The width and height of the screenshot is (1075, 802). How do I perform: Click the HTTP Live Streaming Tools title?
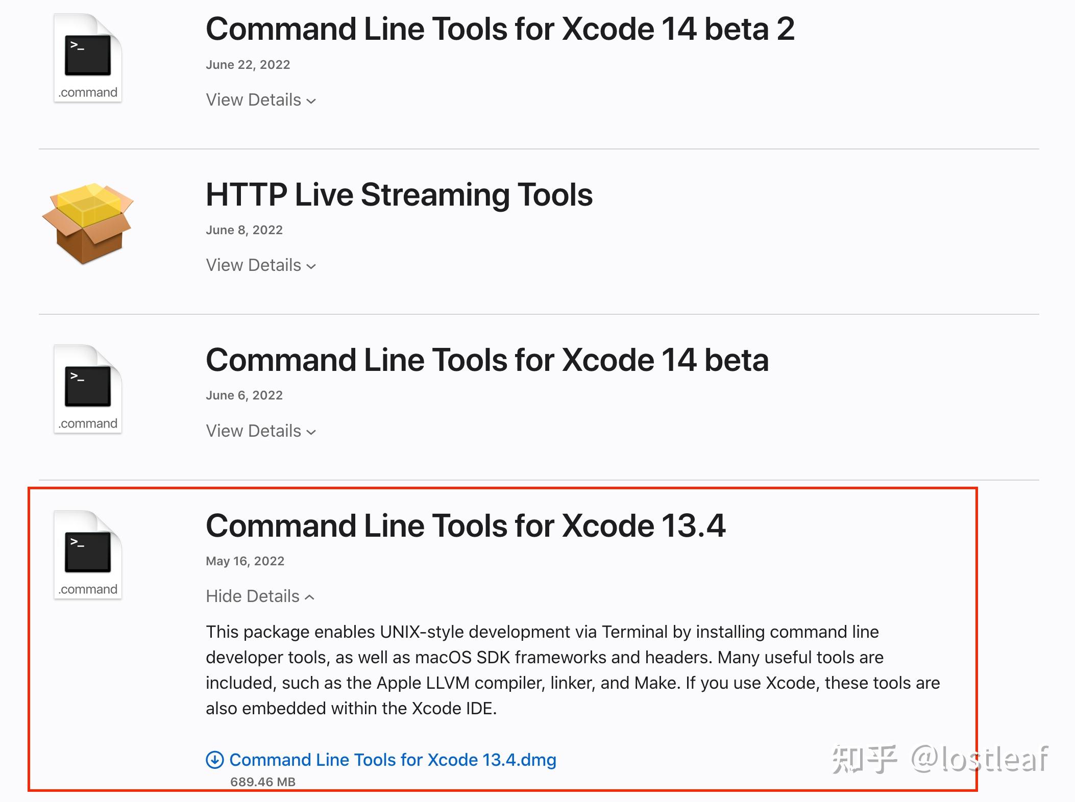pos(399,195)
